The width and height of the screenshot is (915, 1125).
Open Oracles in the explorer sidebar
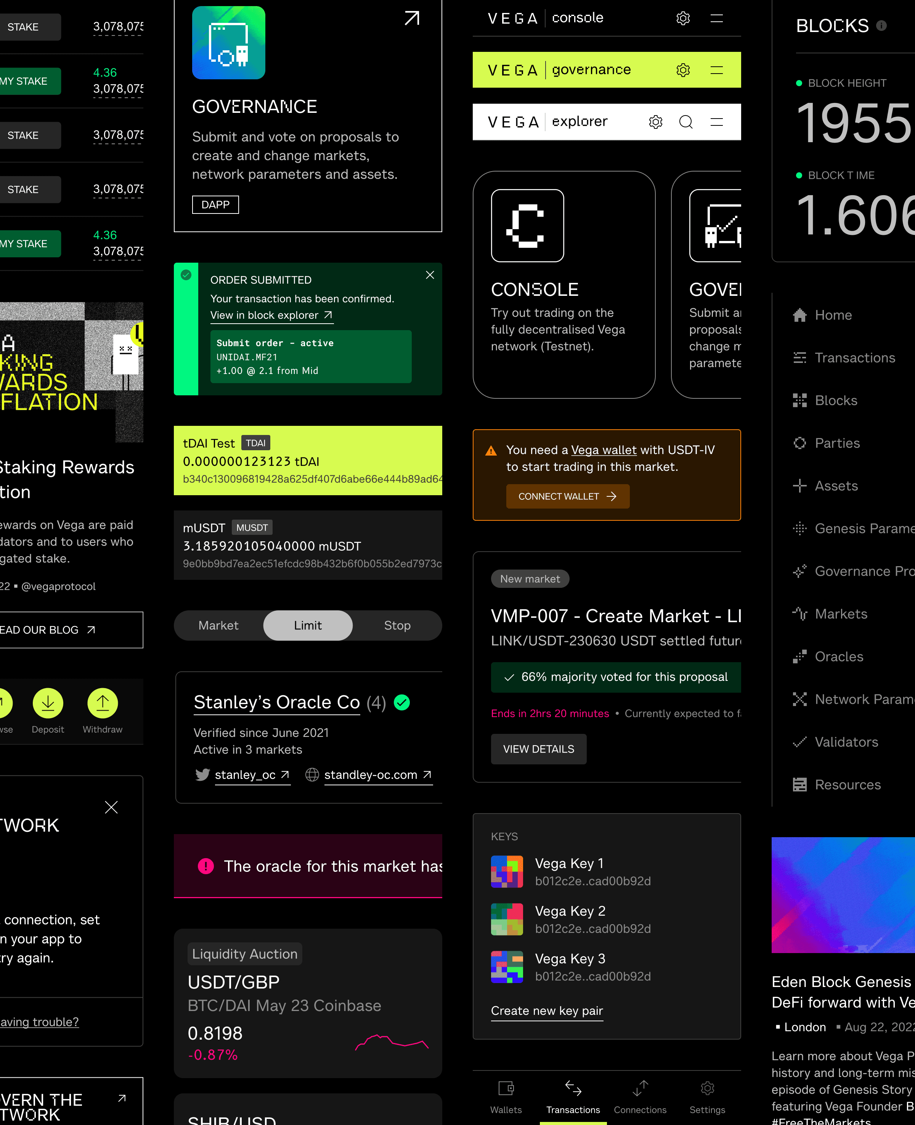point(839,656)
